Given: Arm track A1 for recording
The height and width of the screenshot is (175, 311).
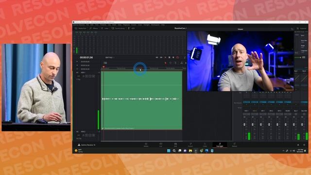Looking at the screenshot, I should tap(86, 76).
